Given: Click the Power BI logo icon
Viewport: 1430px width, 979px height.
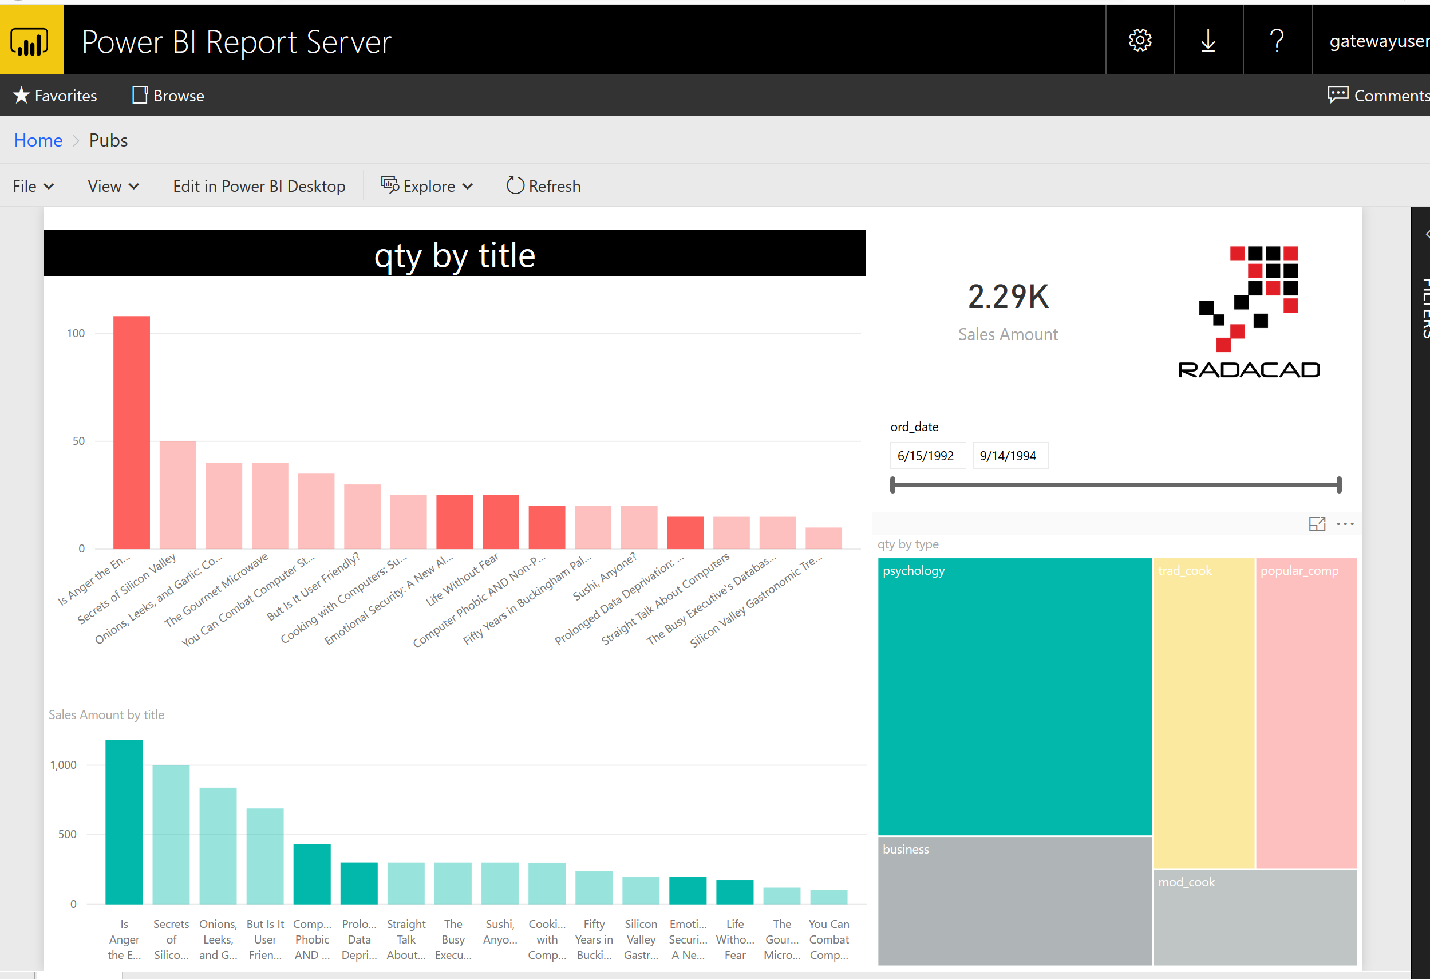Looking at the screenshot, I should pos(30,41).
